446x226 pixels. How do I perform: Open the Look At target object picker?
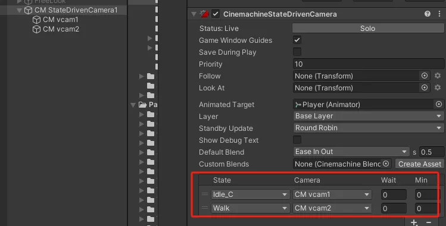pos(425,88)
